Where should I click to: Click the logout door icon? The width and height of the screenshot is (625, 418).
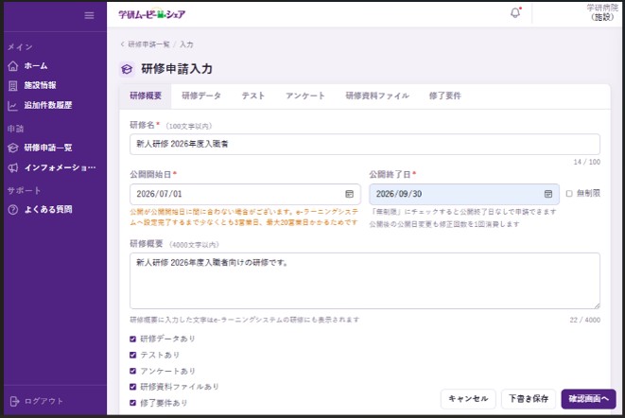click(14, 401)
